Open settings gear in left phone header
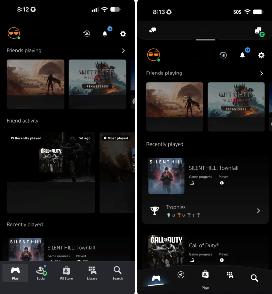This screenshot has height=294, width=272. [123, 34]
